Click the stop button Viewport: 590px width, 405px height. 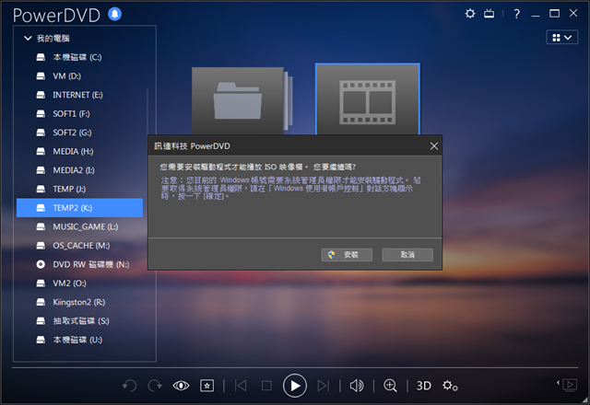(266, 386)
